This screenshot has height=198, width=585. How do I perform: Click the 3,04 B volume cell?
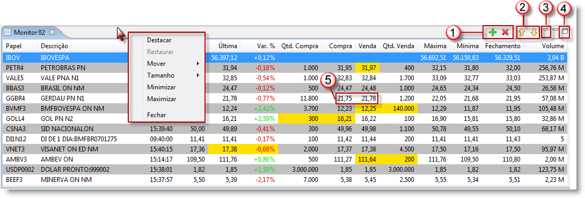pyautogui.click(x=555, y=58)
